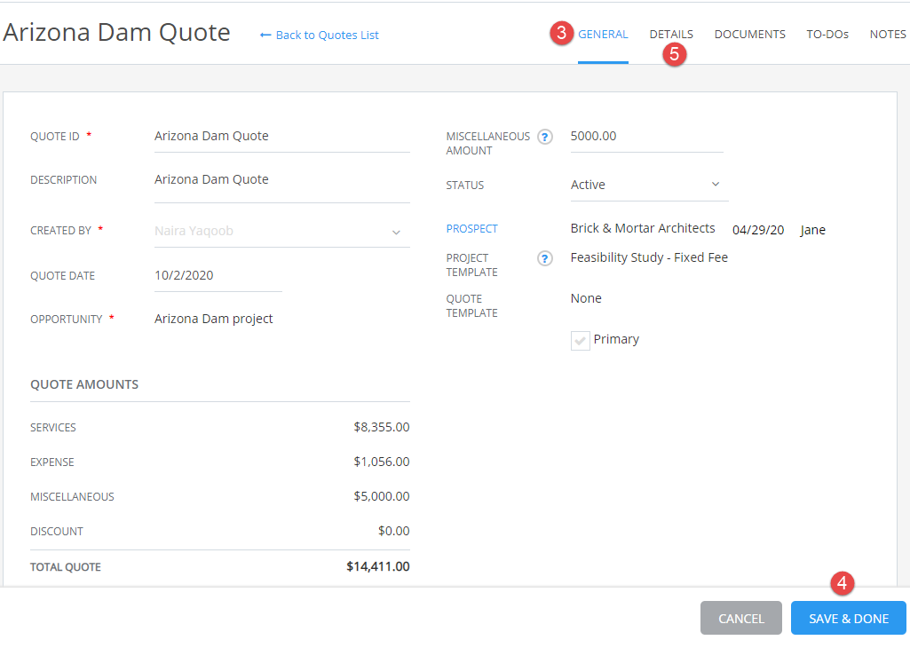910x648 pixels.
Task: Click Save & Done button
Action: [848, 619]
